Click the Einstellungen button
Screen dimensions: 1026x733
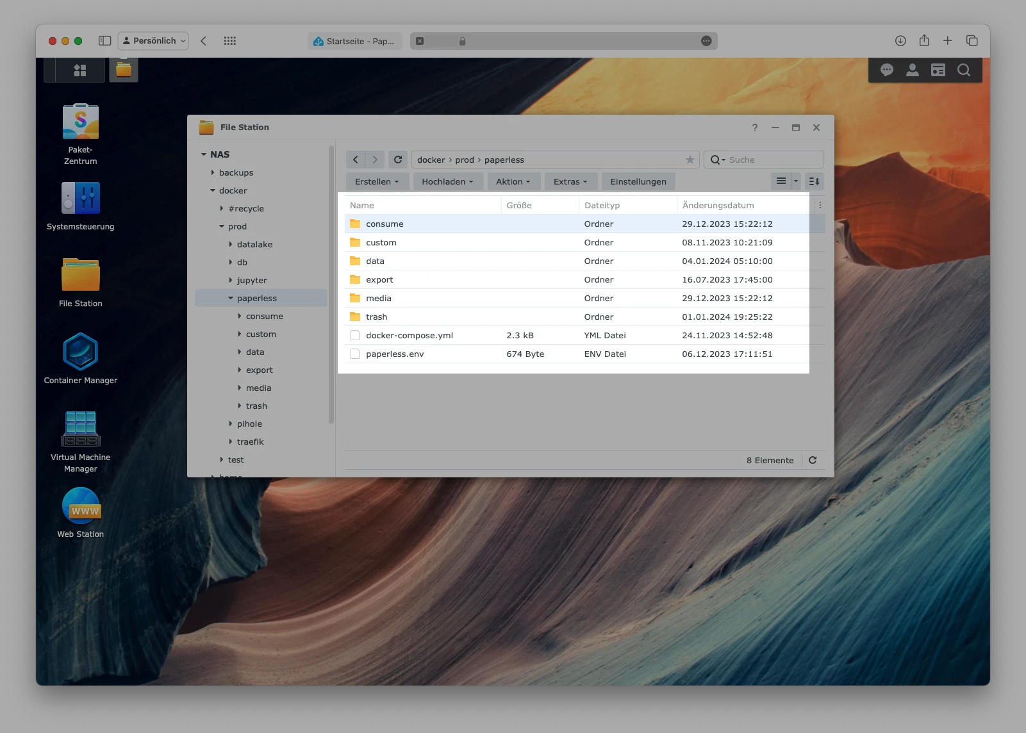(x=638, y=181)
